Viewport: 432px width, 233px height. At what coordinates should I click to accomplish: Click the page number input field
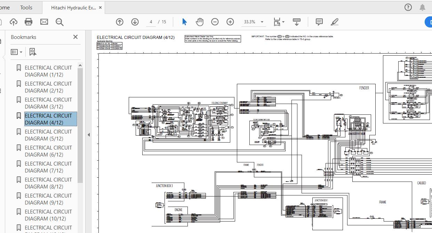(x=151, y=22)
